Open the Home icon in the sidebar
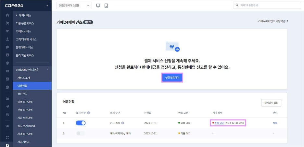The height and width of the screenshot is (147, 304). click(x=7, y=15)
